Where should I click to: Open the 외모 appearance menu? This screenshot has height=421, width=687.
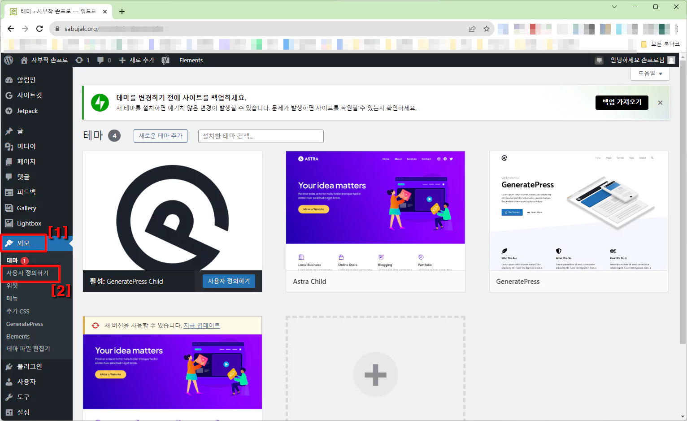point(24,243)
